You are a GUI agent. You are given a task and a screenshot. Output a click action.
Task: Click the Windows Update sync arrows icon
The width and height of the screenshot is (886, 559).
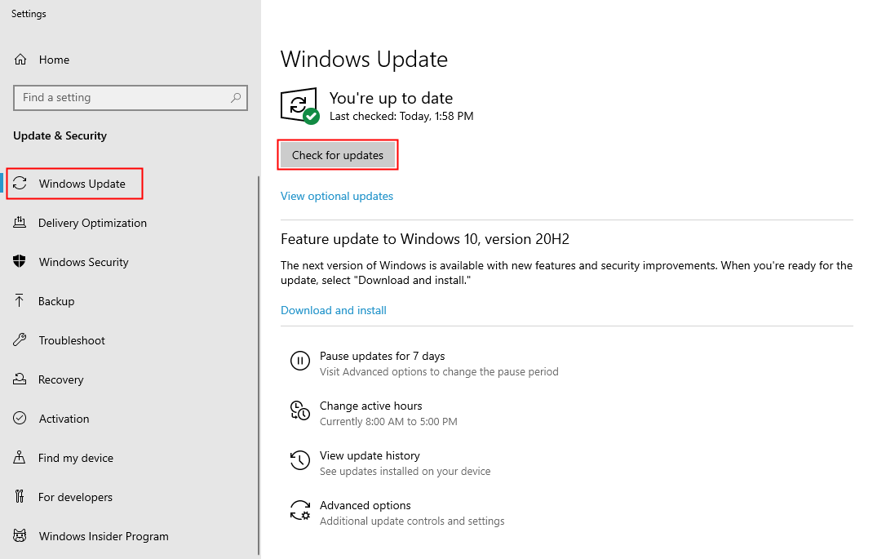(x=20, y=183)
